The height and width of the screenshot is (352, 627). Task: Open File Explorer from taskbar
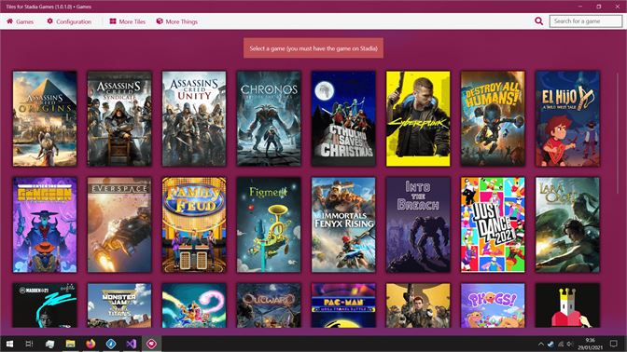(x=70, y=344)
